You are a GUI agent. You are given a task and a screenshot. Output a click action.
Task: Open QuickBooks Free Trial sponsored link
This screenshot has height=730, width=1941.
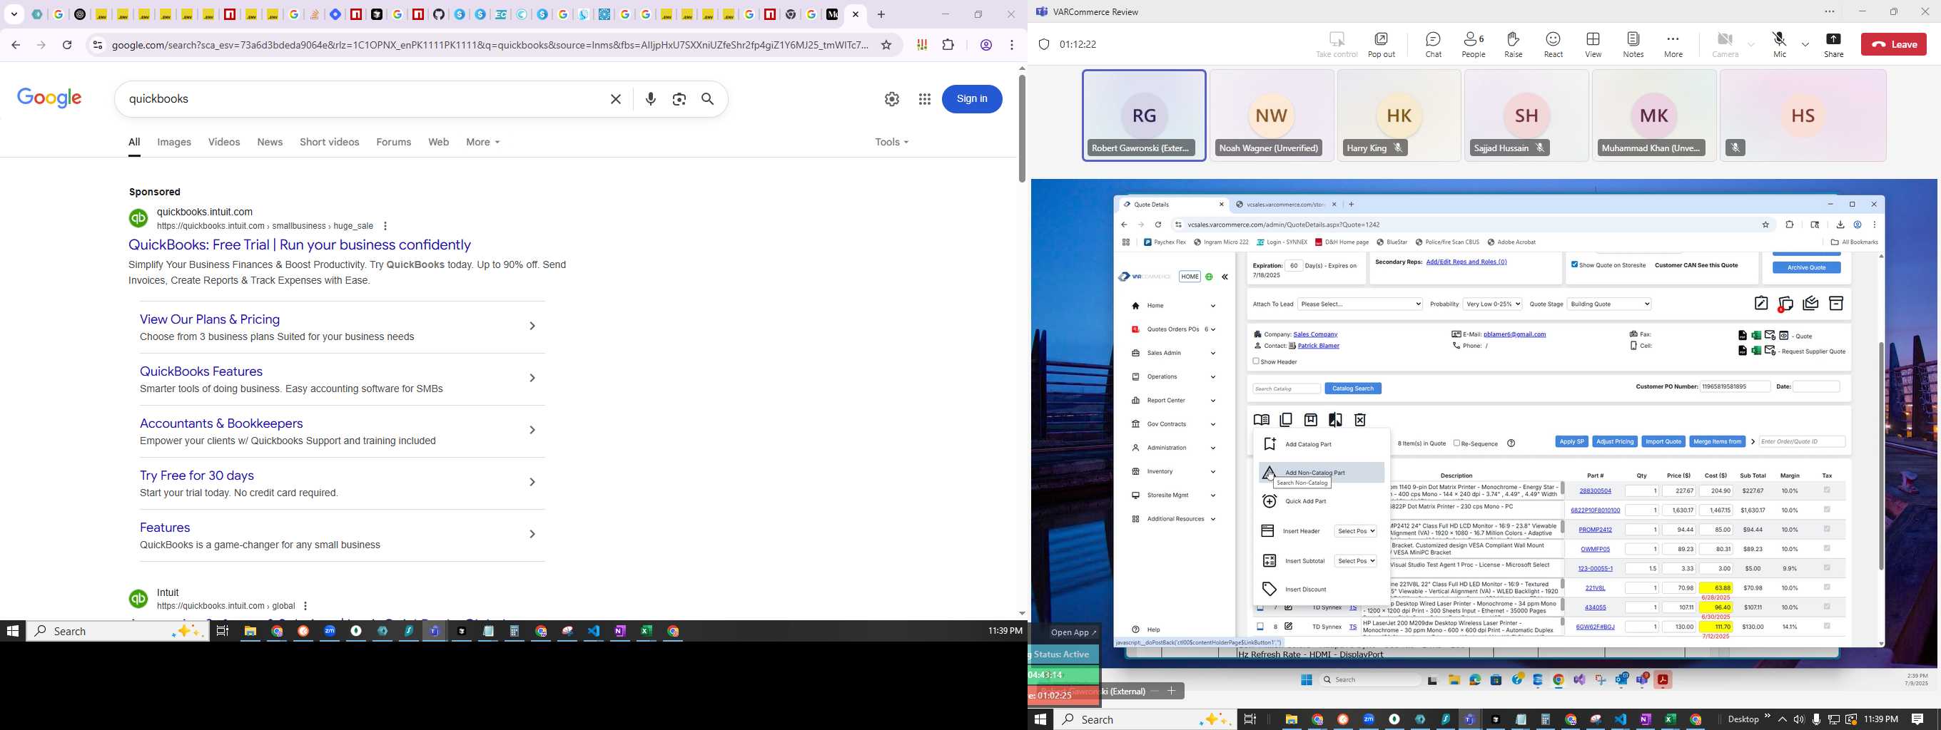coord(299,245)
